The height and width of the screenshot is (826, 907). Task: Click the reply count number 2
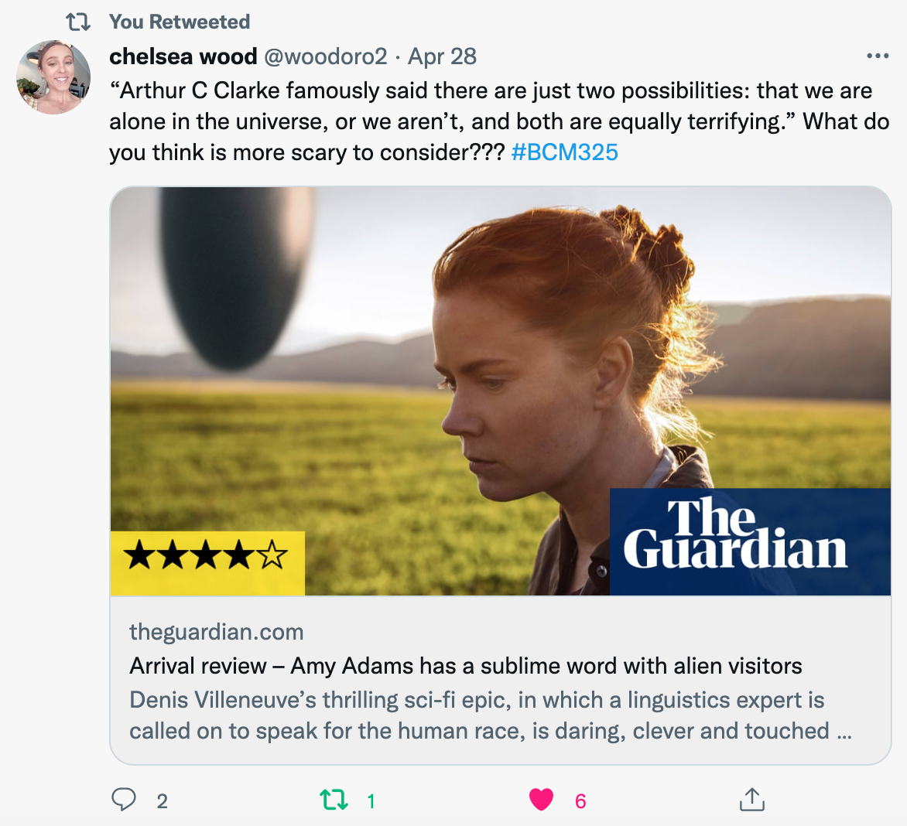pos(162,801)
